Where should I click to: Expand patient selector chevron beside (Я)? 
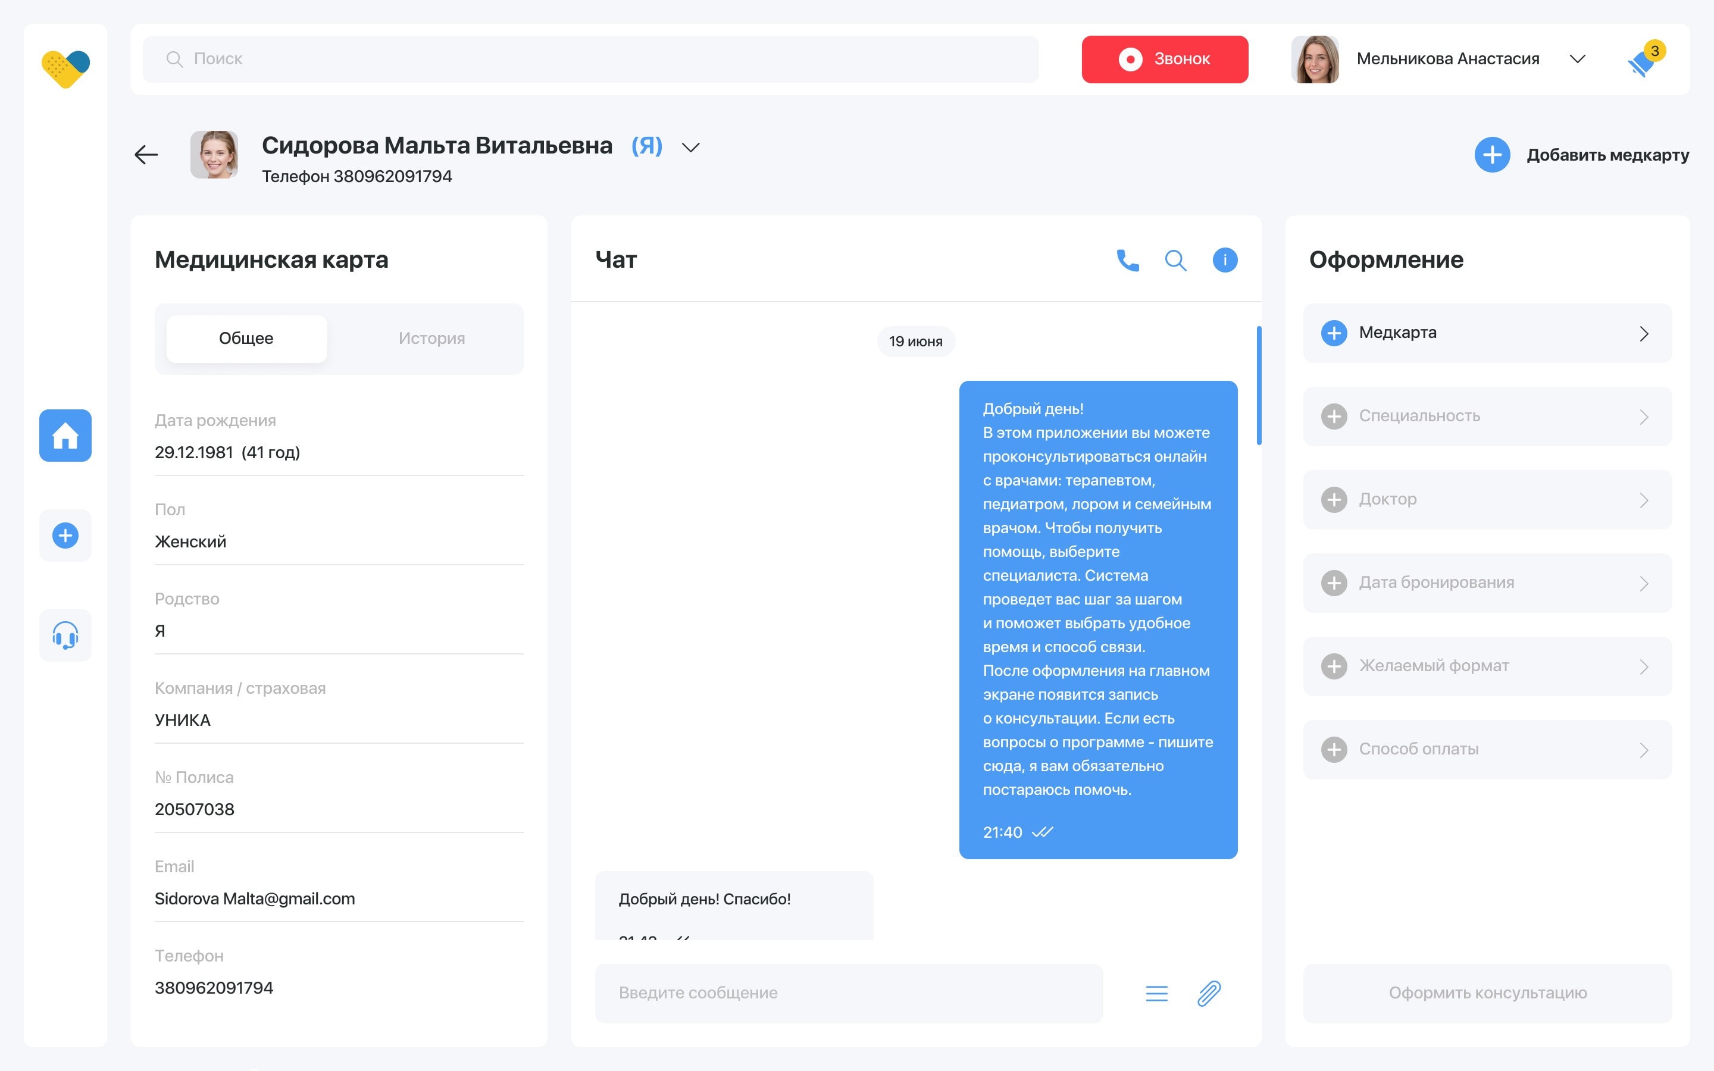tap(690, 148)
